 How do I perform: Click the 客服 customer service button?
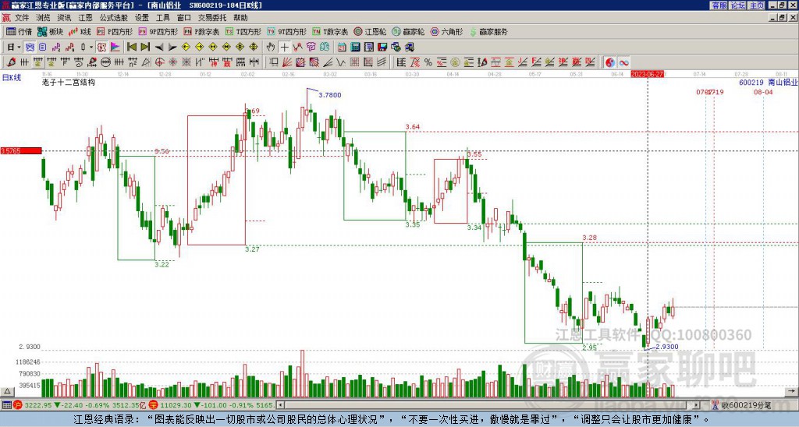pyautogui.click(x=719, y=5)
